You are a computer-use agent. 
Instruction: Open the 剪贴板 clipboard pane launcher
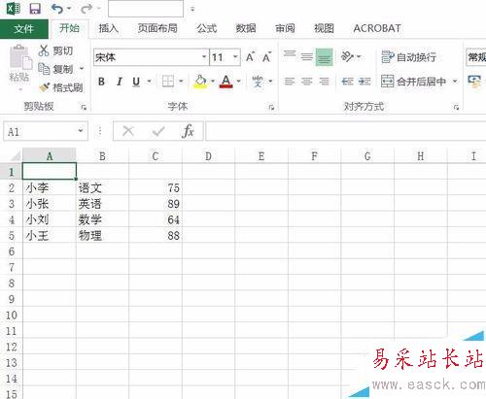(x=84, y=107)
